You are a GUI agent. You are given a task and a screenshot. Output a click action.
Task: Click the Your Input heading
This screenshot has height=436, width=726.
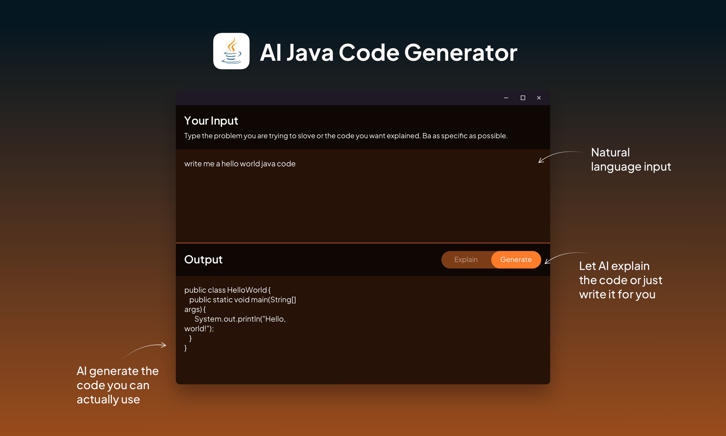coord(211,121)
